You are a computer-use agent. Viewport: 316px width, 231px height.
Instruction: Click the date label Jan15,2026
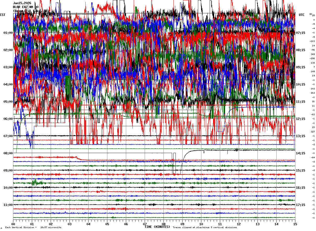point(22,3)
